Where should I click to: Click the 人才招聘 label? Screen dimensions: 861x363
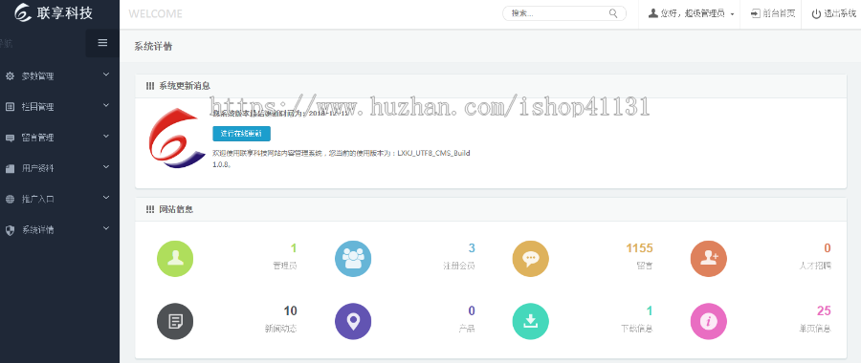click(x=815, y=266)
